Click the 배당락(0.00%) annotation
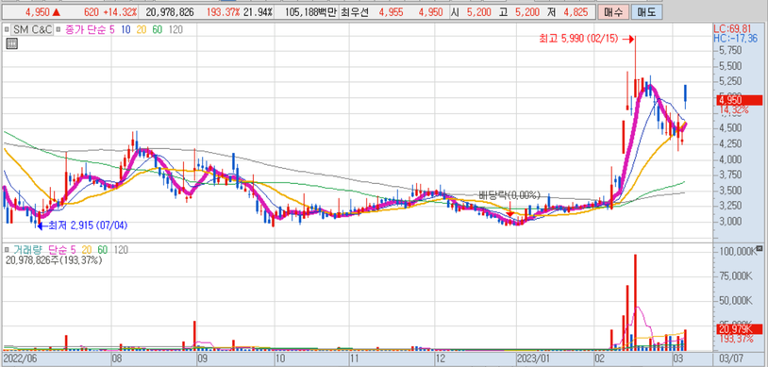Viewport: 768px width, 367px height. point(509,195)
